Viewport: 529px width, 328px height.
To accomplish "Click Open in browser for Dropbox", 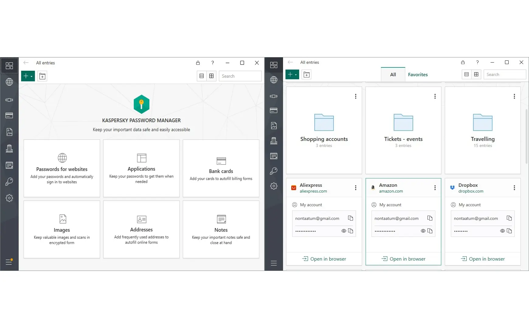I will click(x=482, y=259).
